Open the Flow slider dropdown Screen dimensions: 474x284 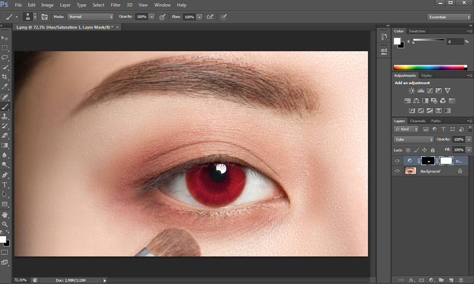point(199,17)
